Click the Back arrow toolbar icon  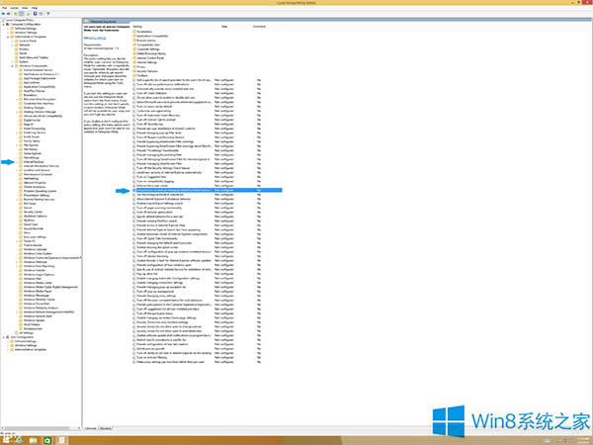click(x=3, y=13)
